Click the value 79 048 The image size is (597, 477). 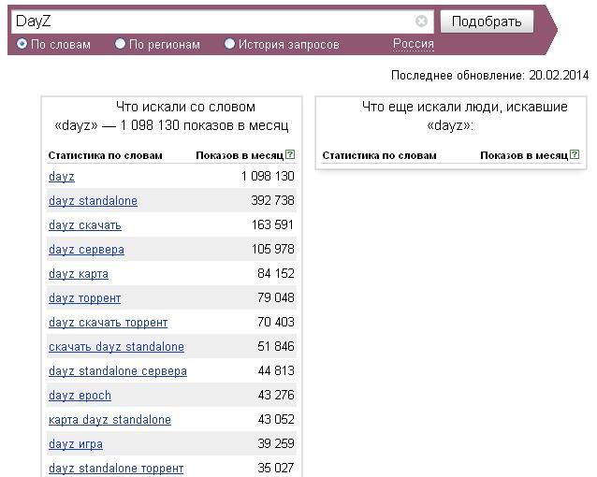click(276, 297)
